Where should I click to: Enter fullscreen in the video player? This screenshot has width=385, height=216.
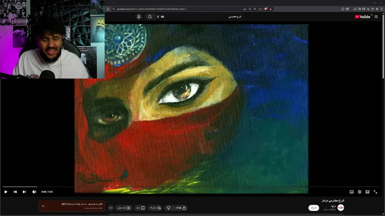(x=375, y=192)
